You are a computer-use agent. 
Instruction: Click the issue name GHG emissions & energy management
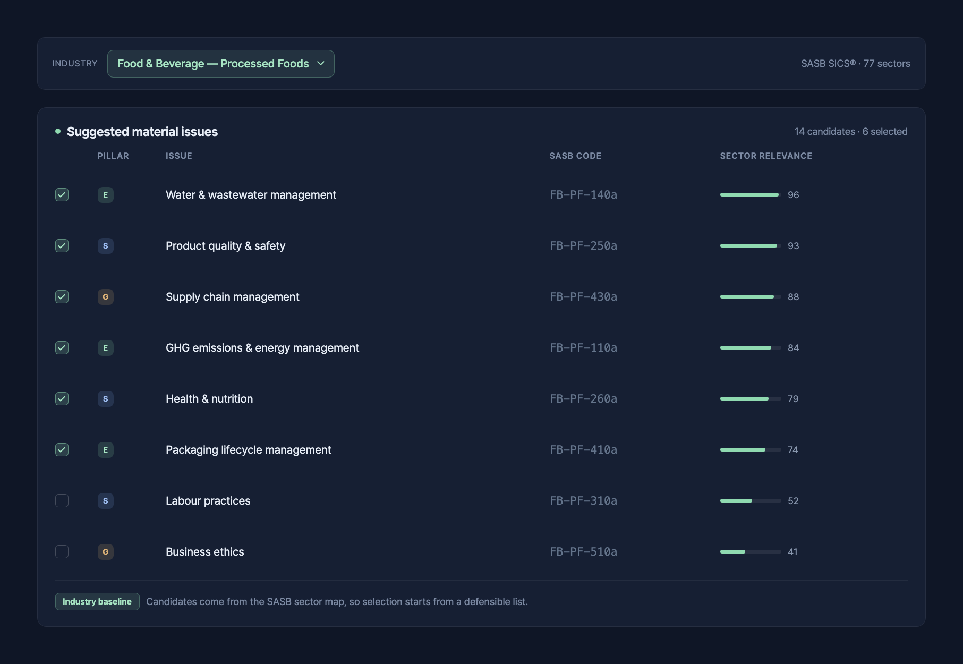click(x=262, y=348)
